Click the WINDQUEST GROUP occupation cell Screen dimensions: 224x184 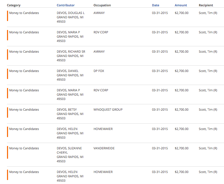click(108, 110)
